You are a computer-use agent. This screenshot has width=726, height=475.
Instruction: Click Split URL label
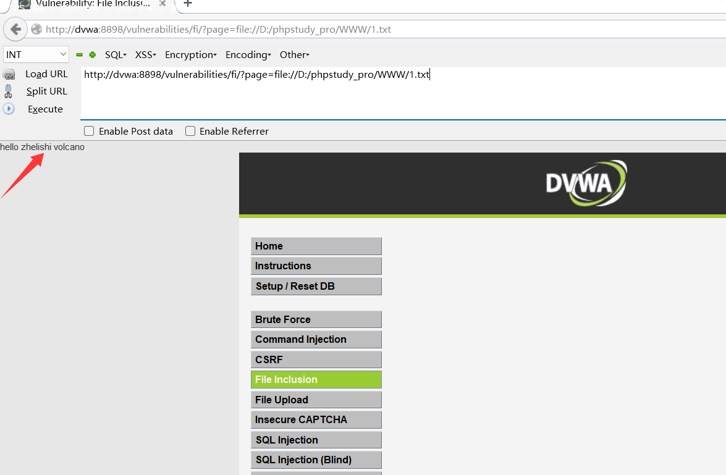pos(47,91)
